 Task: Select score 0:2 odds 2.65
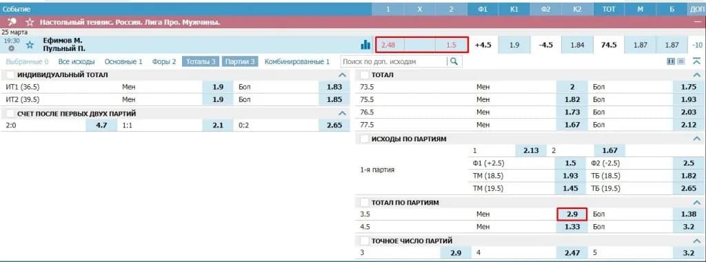pos(334,125)
